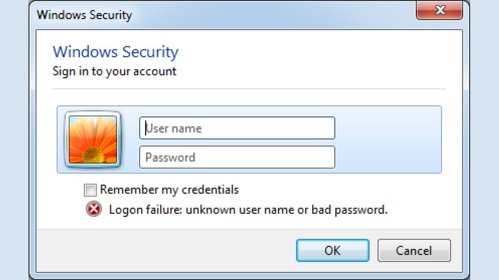Screen dimensions: 499x280
Task: Click the "Remember my credentials" label text
Action: [x=169, y=190]
